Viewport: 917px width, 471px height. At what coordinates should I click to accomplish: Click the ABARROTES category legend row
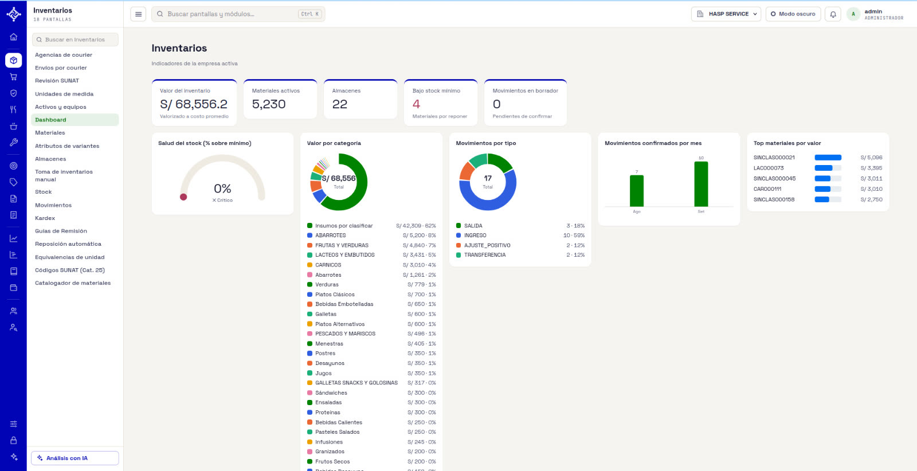pyautogui.click(x=371, y=235)
